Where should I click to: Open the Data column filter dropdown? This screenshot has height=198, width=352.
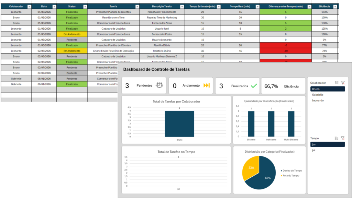(54, 7)
